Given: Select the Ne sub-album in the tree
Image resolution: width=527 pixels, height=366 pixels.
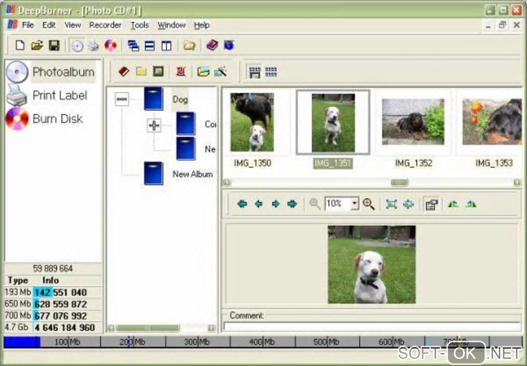Looking at the screenshot, I should [x=210, y=149].
